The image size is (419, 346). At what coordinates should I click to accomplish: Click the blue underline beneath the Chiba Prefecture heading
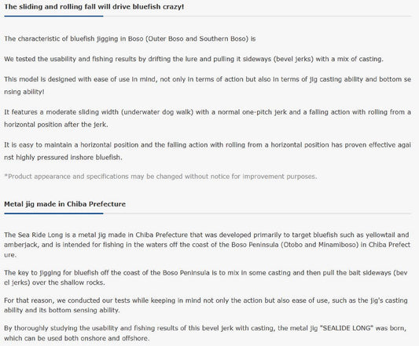coord(53,213)
